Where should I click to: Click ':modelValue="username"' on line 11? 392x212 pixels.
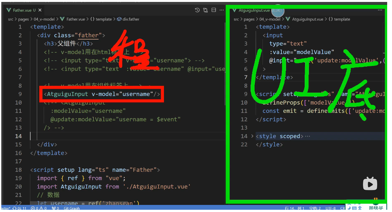coord(88,111)
